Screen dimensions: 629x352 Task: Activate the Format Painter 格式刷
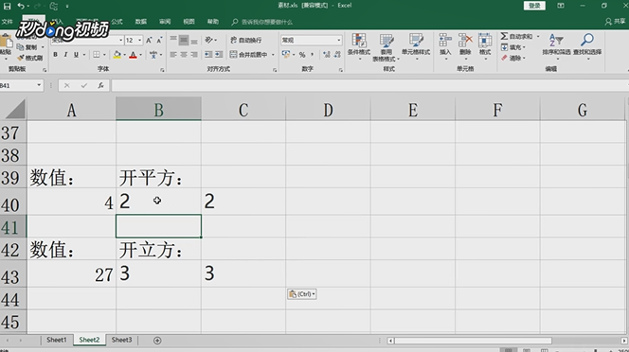click(x=29, y=58)
